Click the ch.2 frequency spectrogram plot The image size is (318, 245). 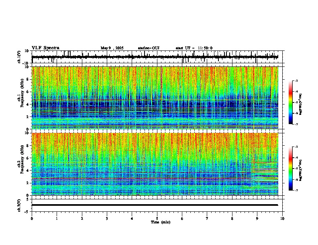point(155,164)
